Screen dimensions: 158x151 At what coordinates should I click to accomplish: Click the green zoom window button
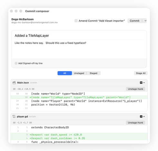point(21,11)
